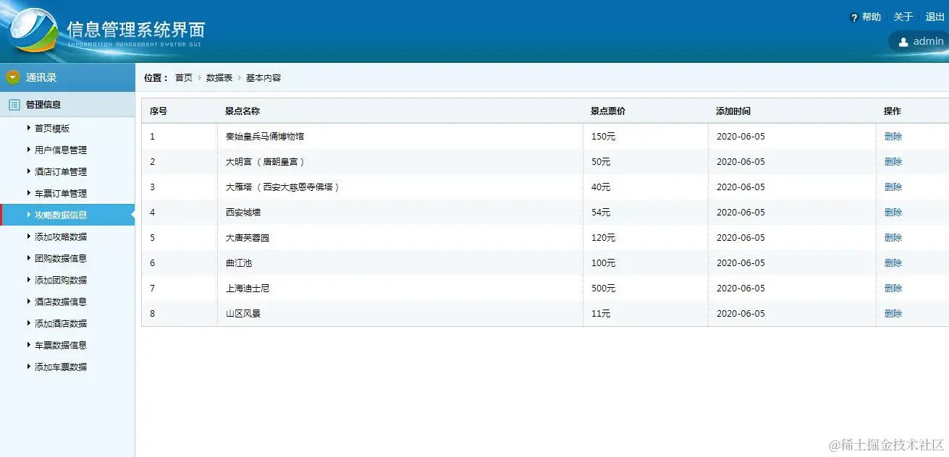Open 首页模版 in the sidebar
Screen dimensions: 949x457
tap(52, 128)
